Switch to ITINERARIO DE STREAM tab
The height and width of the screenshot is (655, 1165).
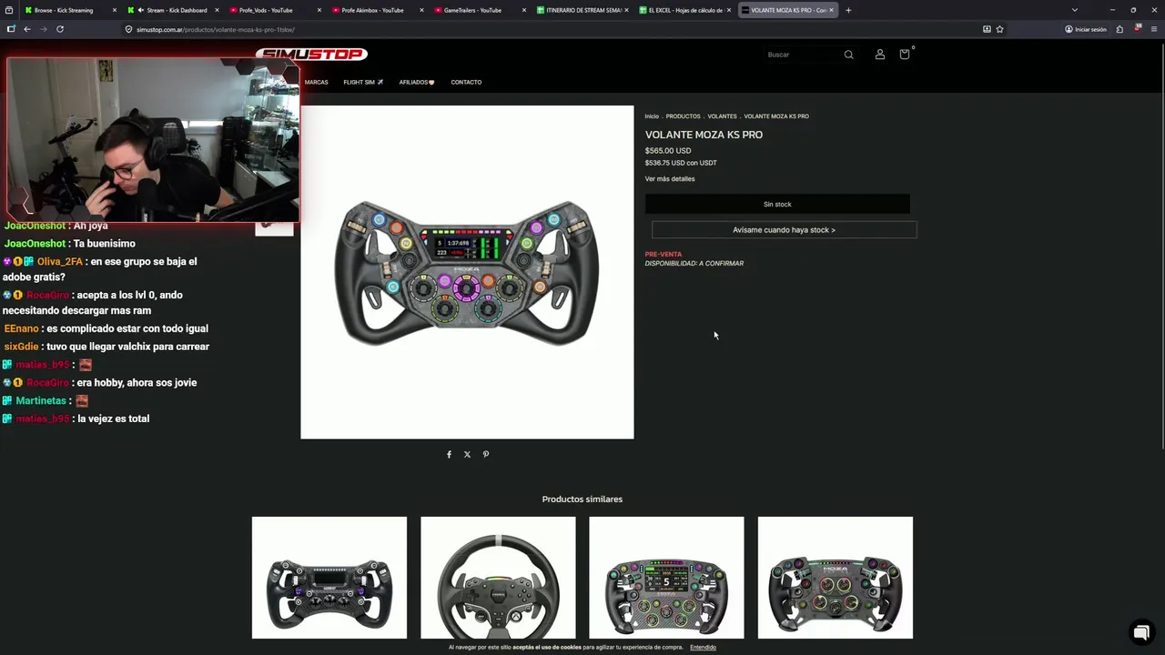pos(582,10)
